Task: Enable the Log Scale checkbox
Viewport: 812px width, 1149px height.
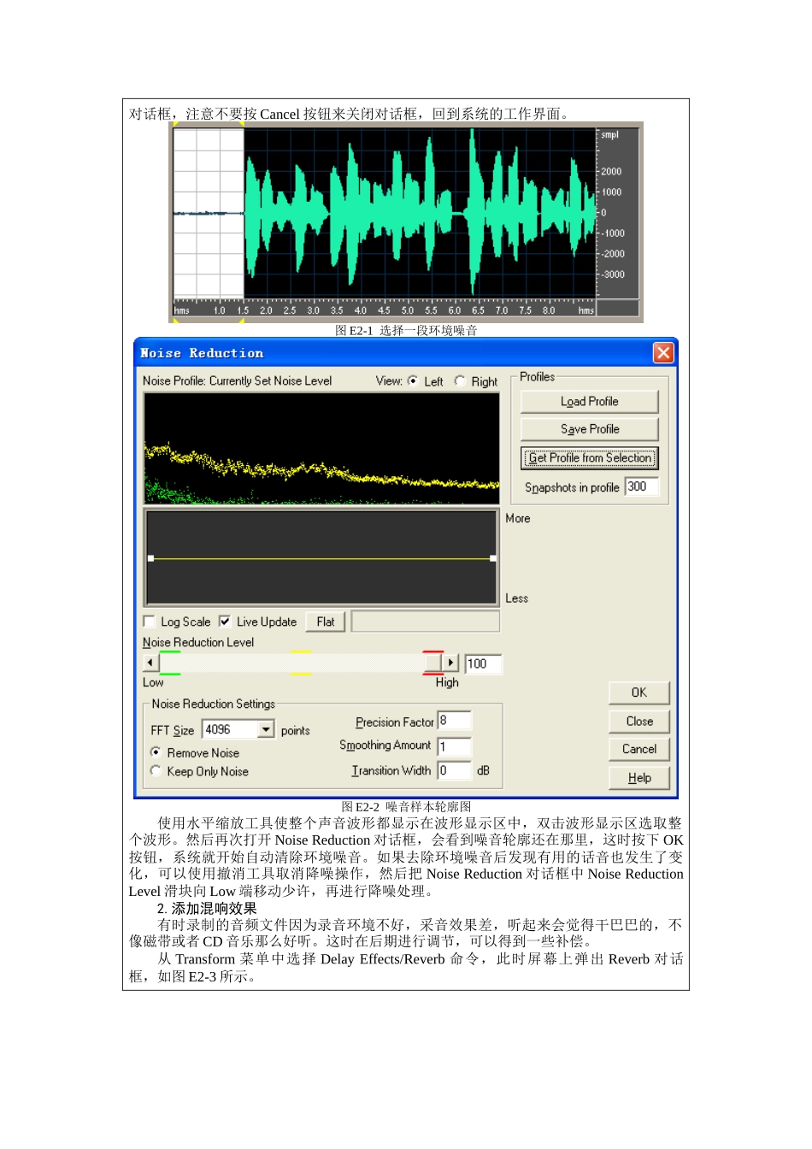Action: [x=150, y=622]
